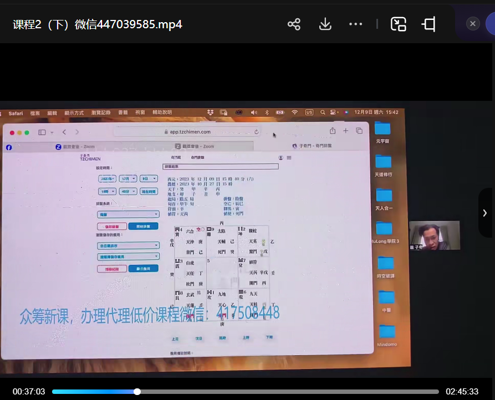Open the hamburger menu on TZCHIMEN page
Viewport: 495px width, 400px height.
tap(289, 158)
